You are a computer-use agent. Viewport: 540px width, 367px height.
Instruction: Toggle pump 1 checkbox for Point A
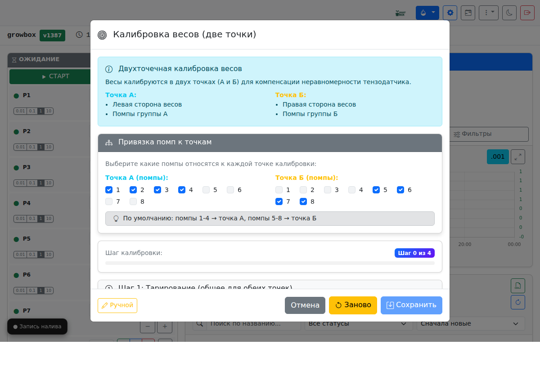tap(109, 190)
